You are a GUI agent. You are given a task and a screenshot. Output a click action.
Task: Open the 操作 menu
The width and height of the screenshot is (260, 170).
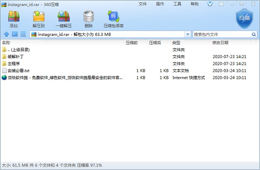pos(160,4)
